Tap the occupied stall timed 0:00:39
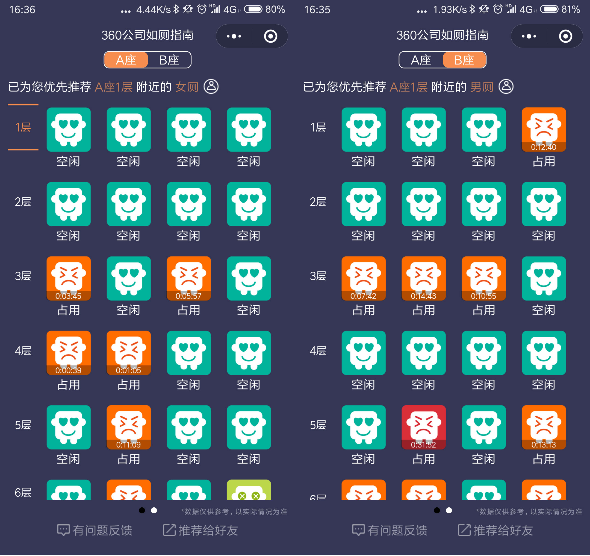This screenshot has width=590, height=556. tap(69, 353)
